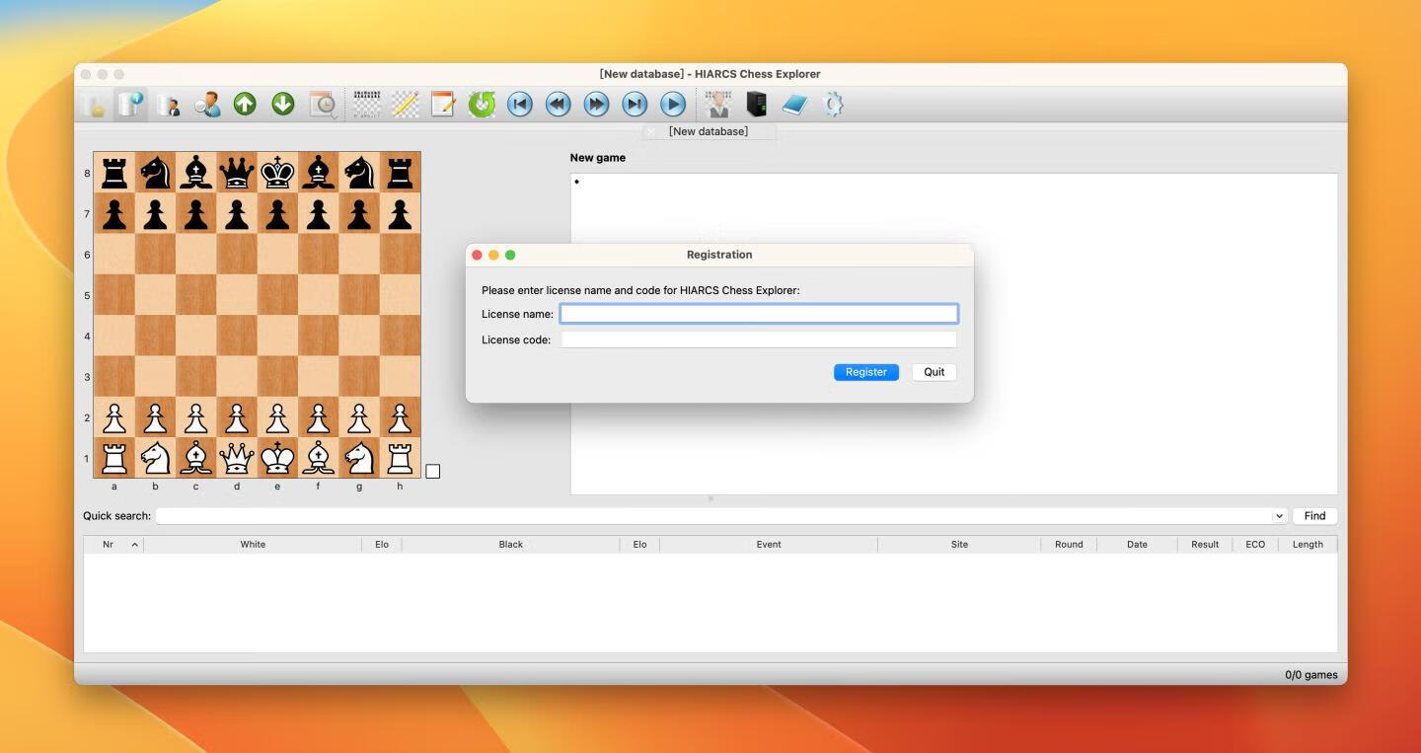Image resolution: width=1421 pixels, height=753 pixels.
Task: Close the [New database] tab
Action: [650, 131]
